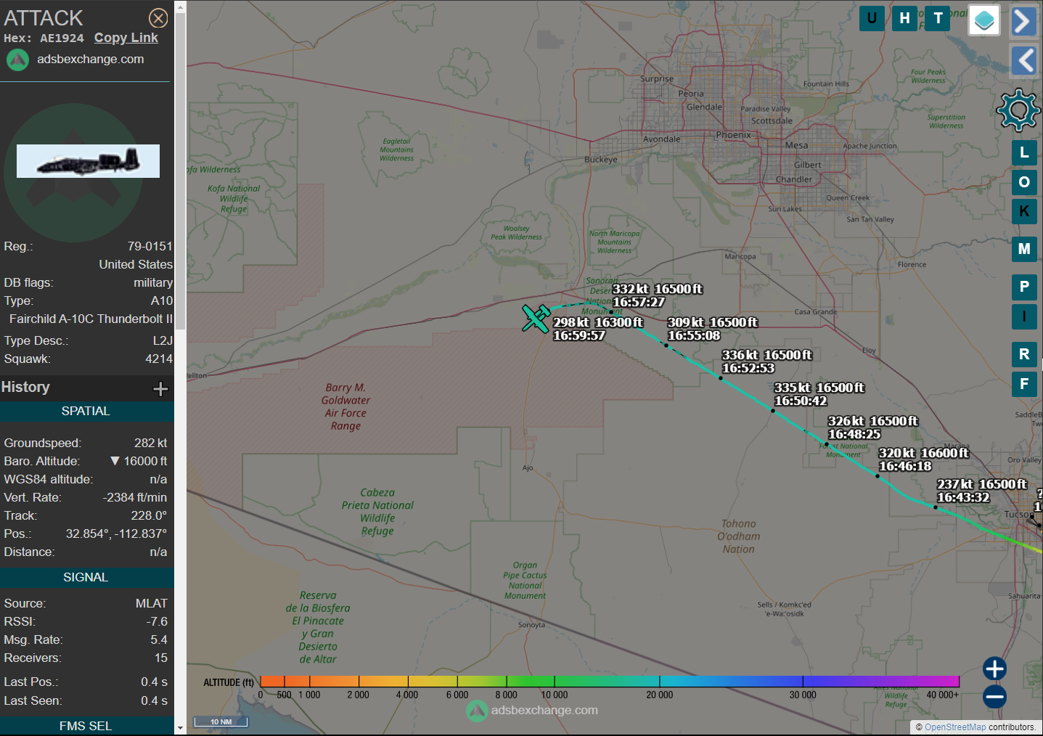This screenshot has height=736, width=1043.
Task: Toggle the K map button
Action: click(1024, 211)
